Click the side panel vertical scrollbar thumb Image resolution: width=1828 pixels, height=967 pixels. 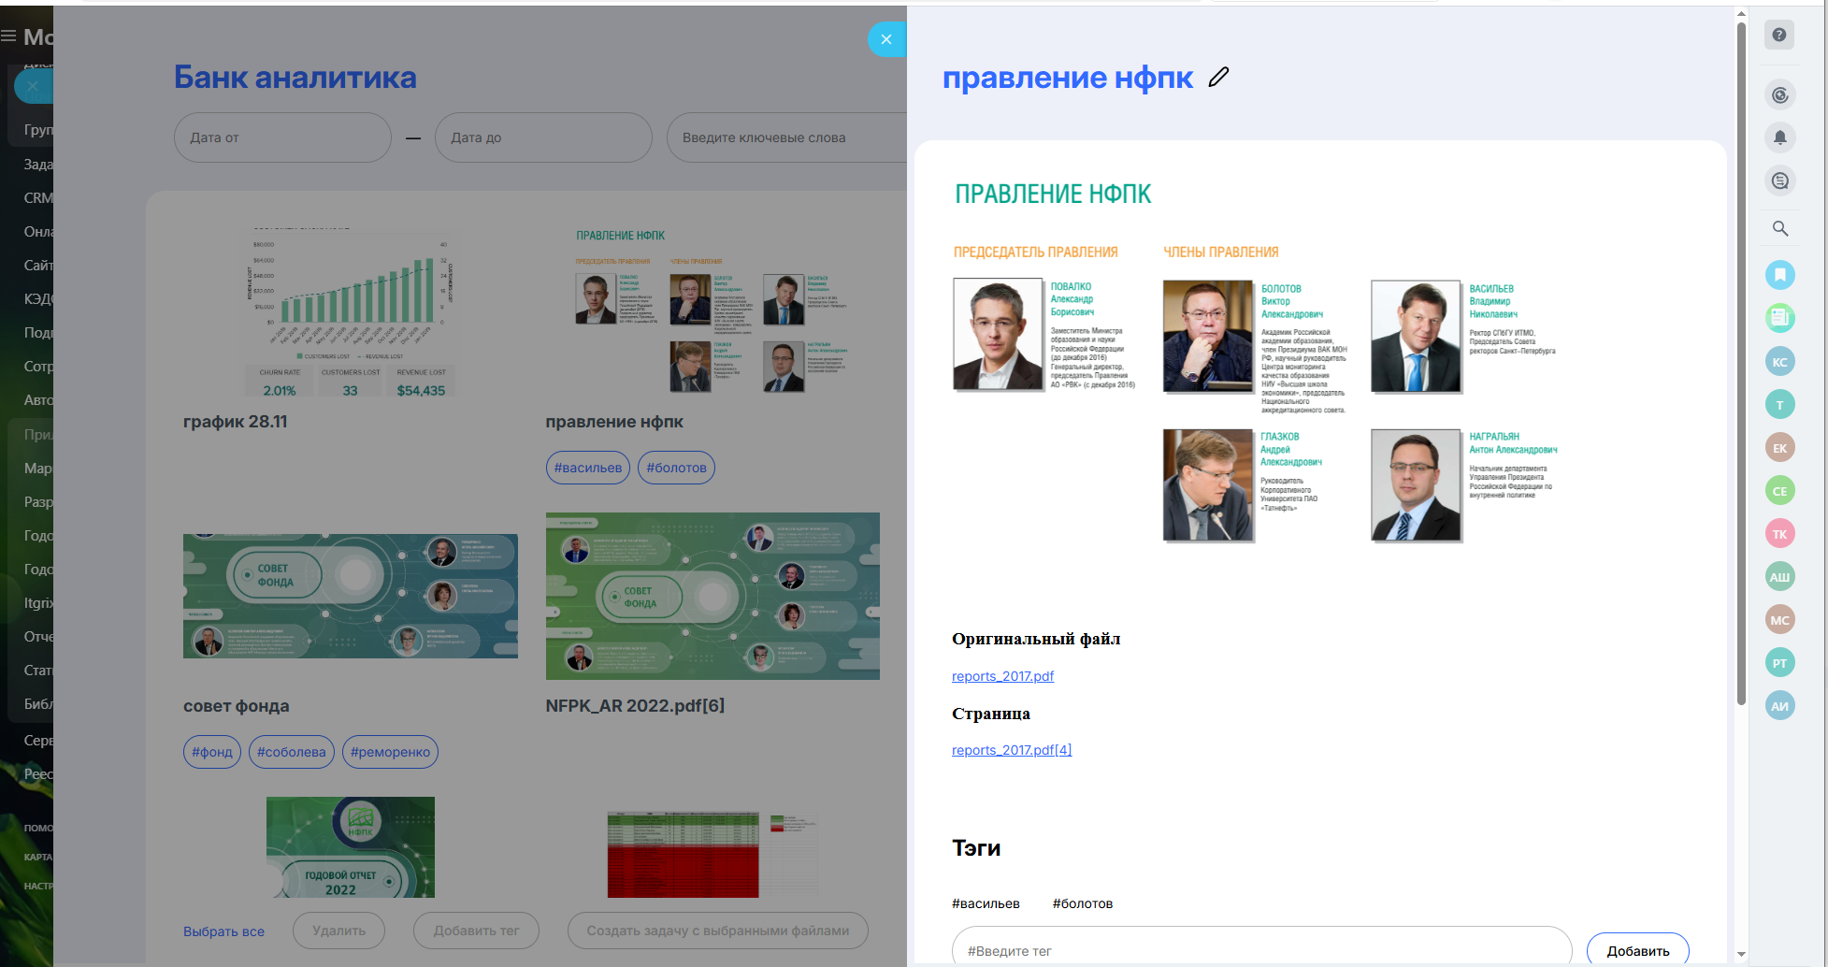[x=1741, y=363]
